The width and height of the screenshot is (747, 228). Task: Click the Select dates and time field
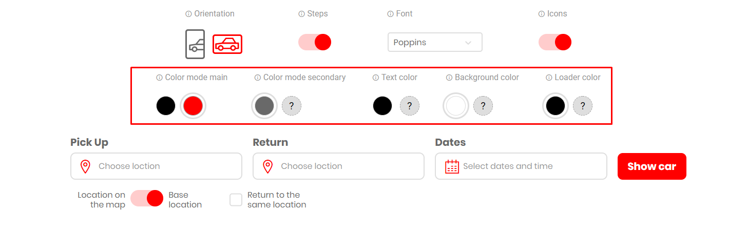coord(521,166)
